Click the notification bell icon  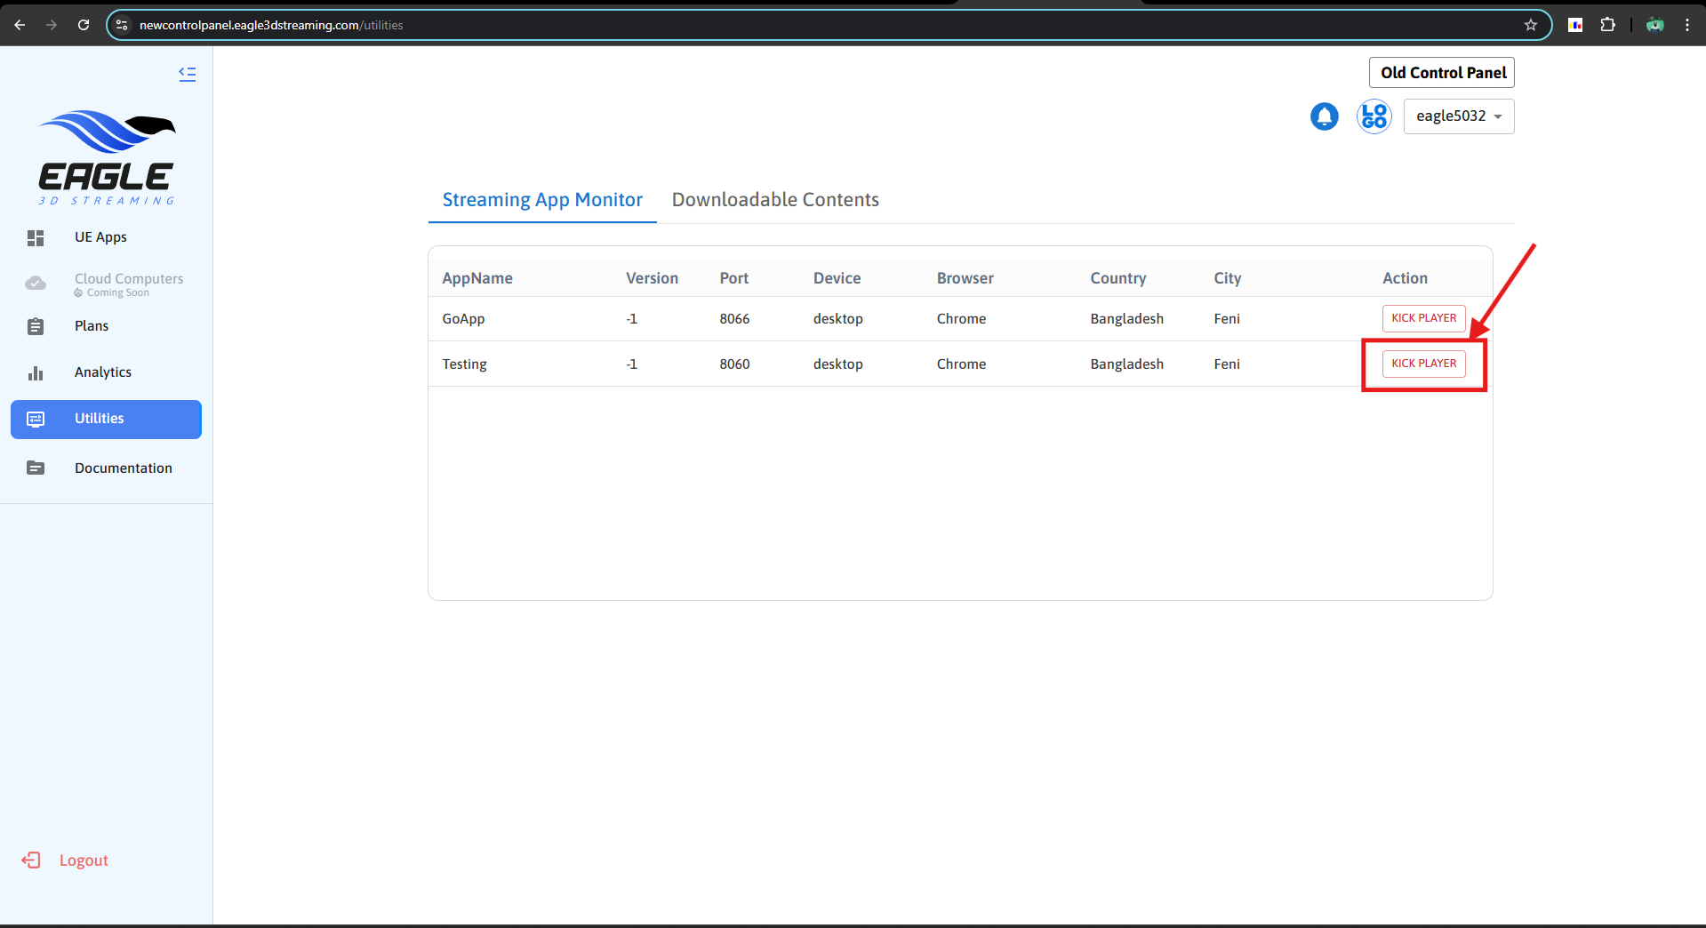point(1324,116)
